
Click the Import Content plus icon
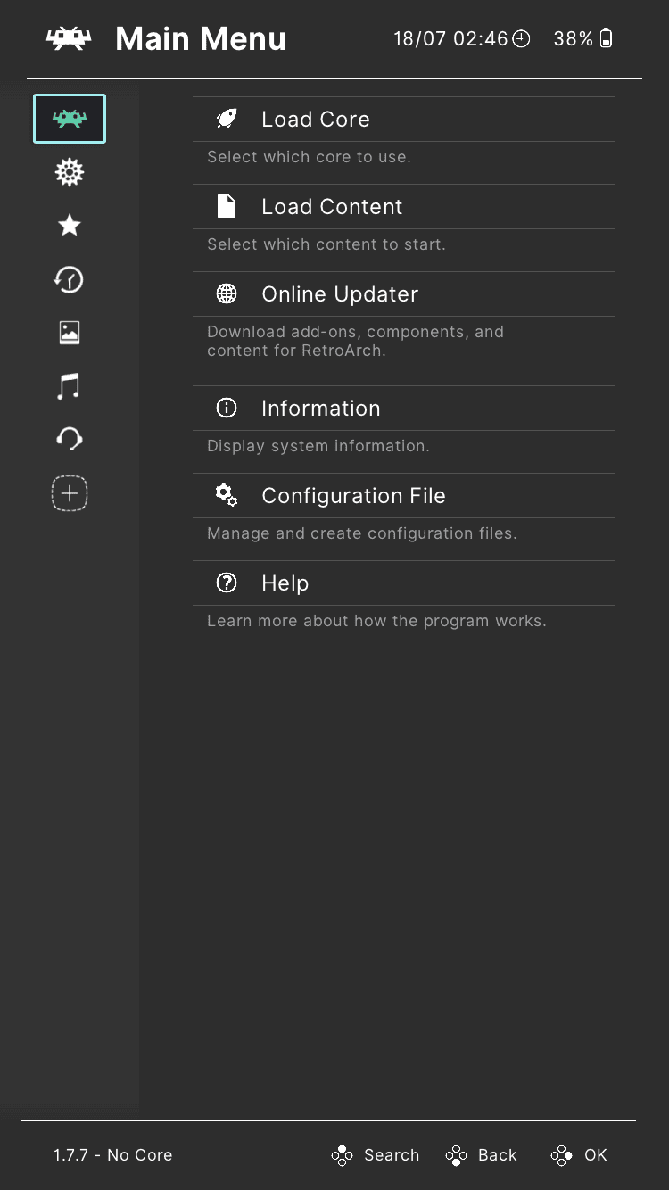(x=70, y=493)
